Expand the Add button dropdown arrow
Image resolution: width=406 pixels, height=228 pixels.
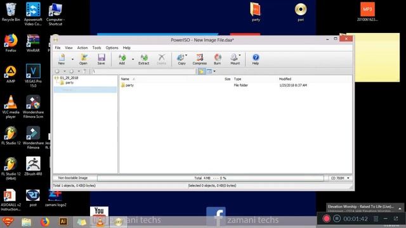point(133,59)
